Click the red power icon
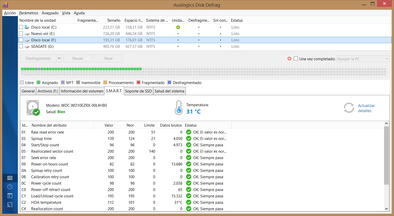 (289, 58)
